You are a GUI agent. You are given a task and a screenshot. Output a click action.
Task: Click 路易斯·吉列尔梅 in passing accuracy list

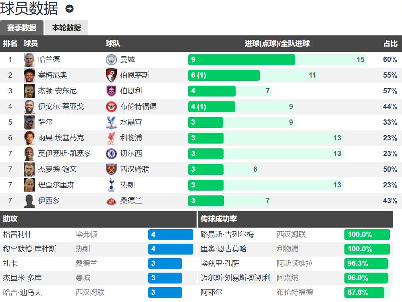tap(227, 234)
